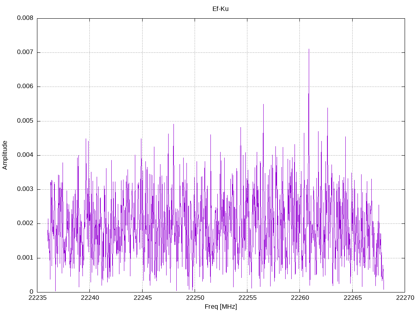The image size is (416, 312).
Task: Click x-axis tick label '22250'
Action: coord(195,298)
